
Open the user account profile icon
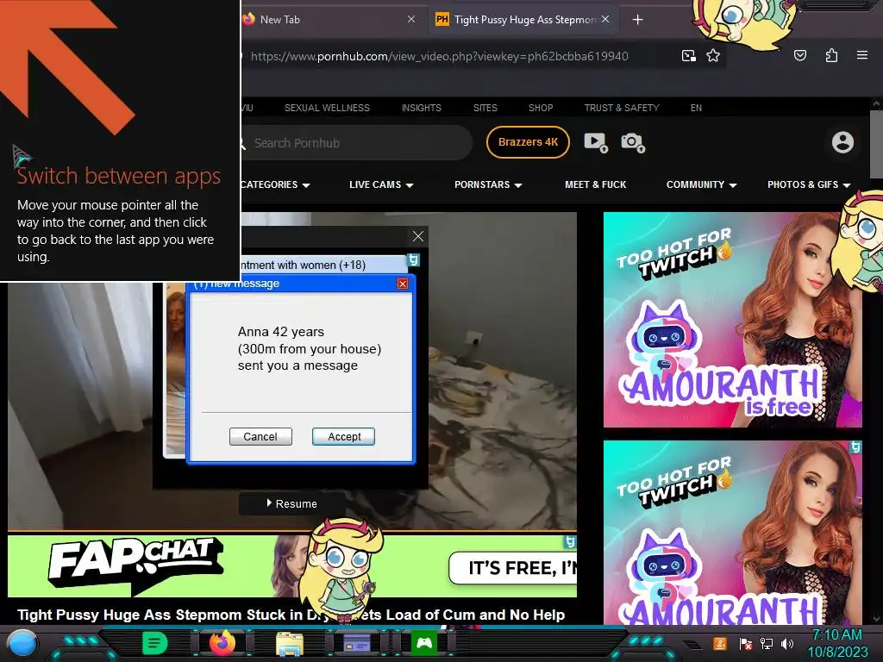coord(843,142)
